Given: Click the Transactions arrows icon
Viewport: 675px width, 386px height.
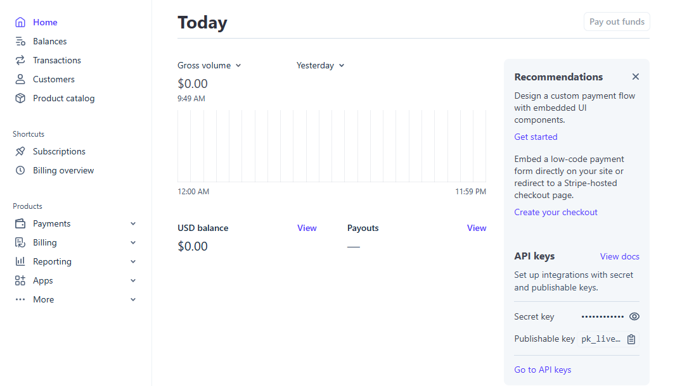Looking at the screenshot, I should [x=20, y=60].
